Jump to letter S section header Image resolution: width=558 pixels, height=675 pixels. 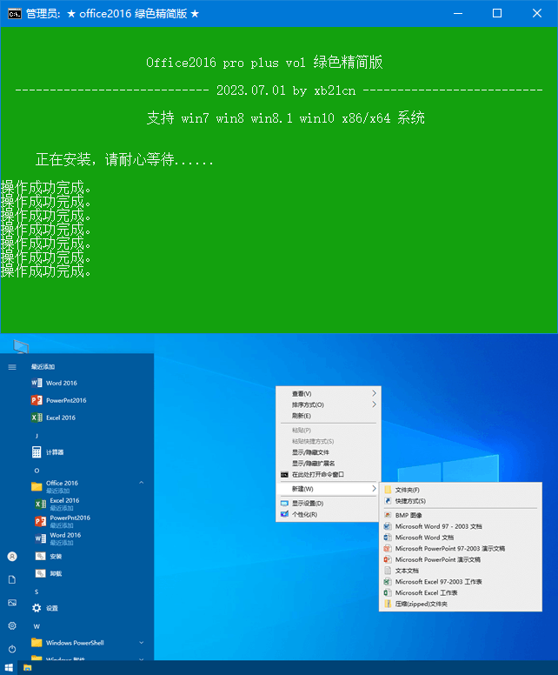click(37, 591)
